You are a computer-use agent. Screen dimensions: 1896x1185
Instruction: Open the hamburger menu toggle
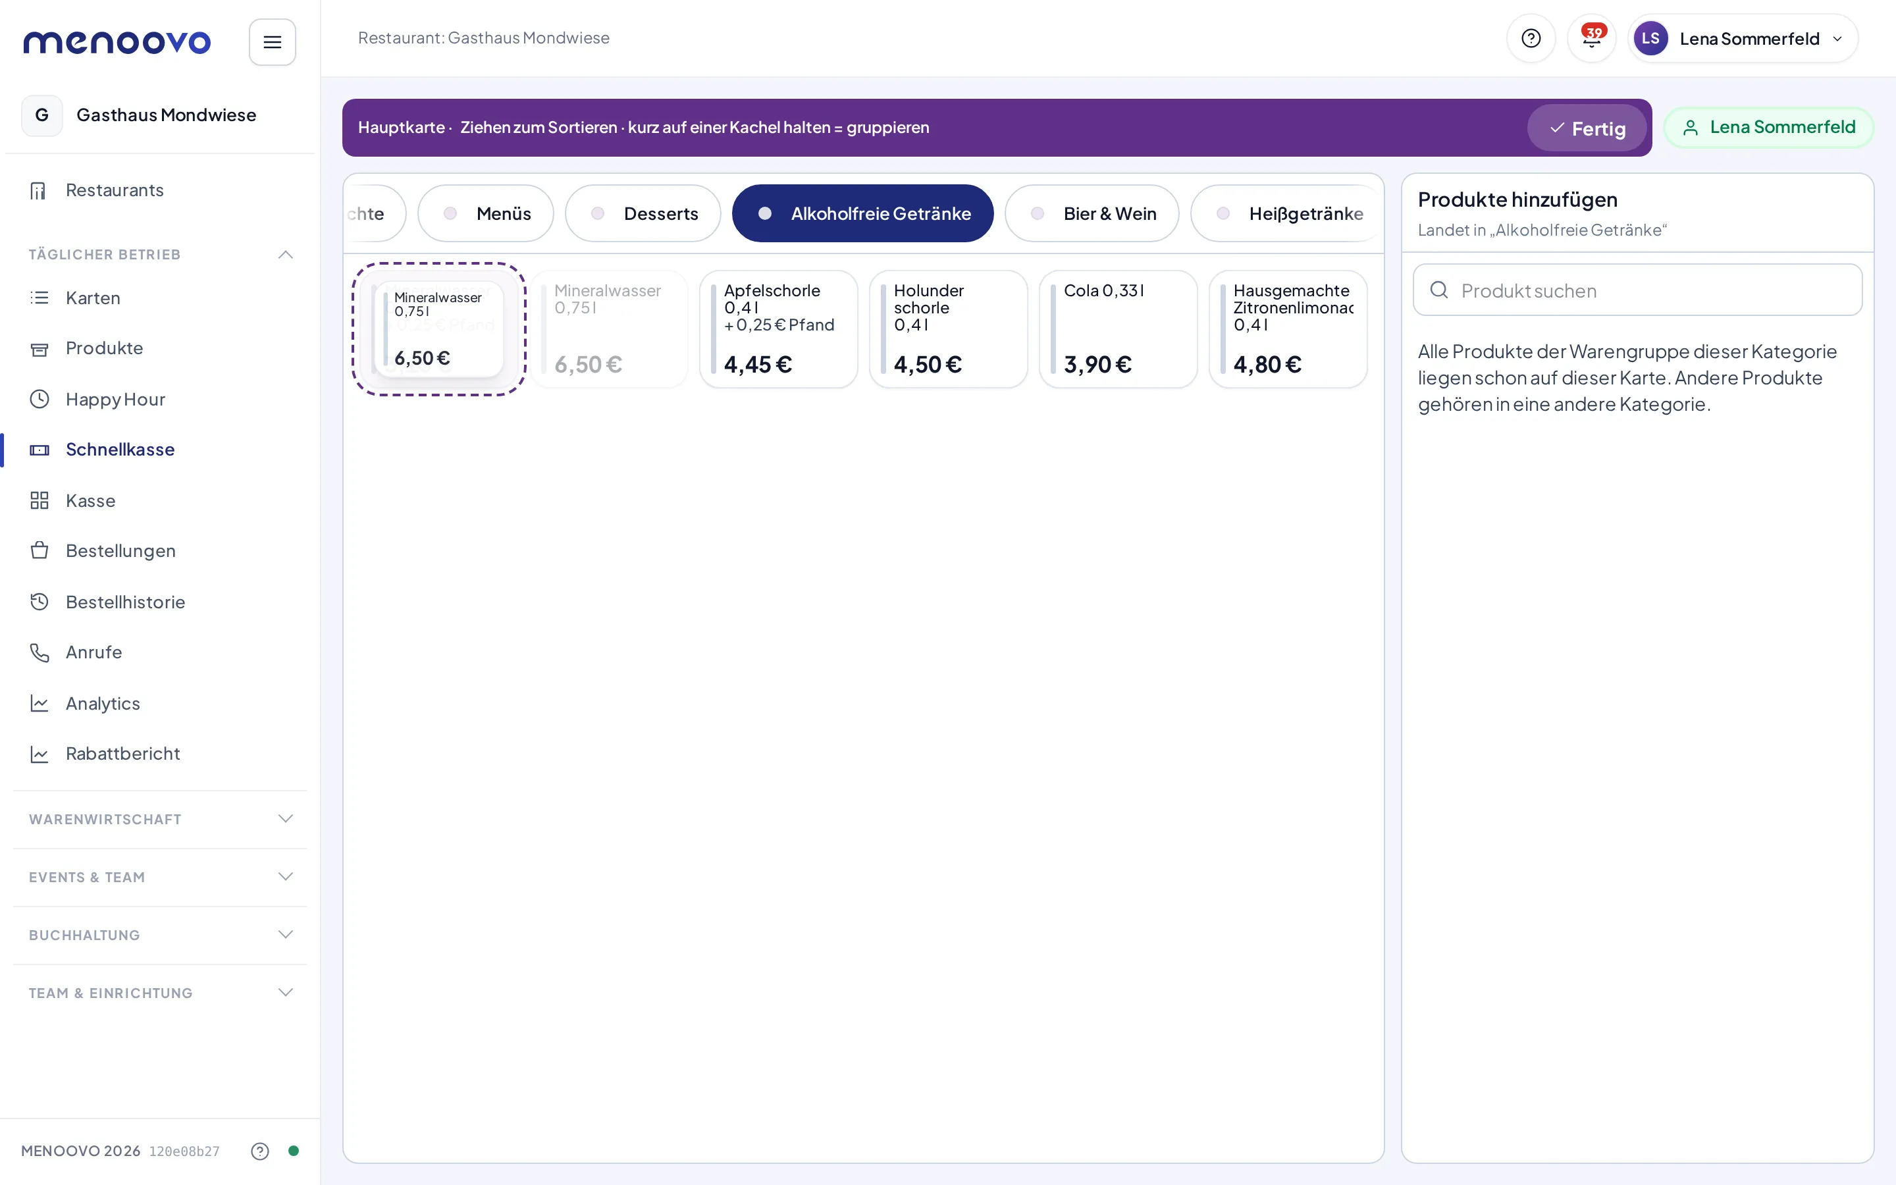point(272,41)
